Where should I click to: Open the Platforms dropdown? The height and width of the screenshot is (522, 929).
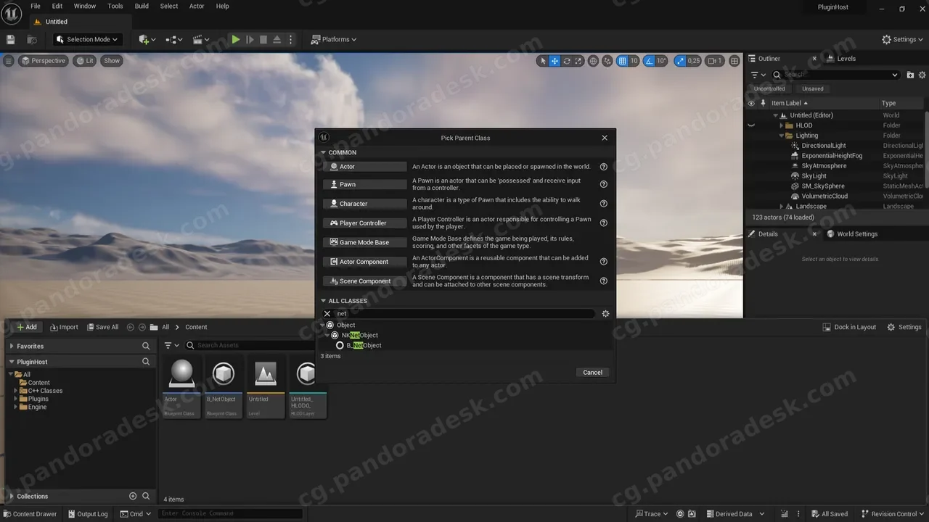(334, 40)
